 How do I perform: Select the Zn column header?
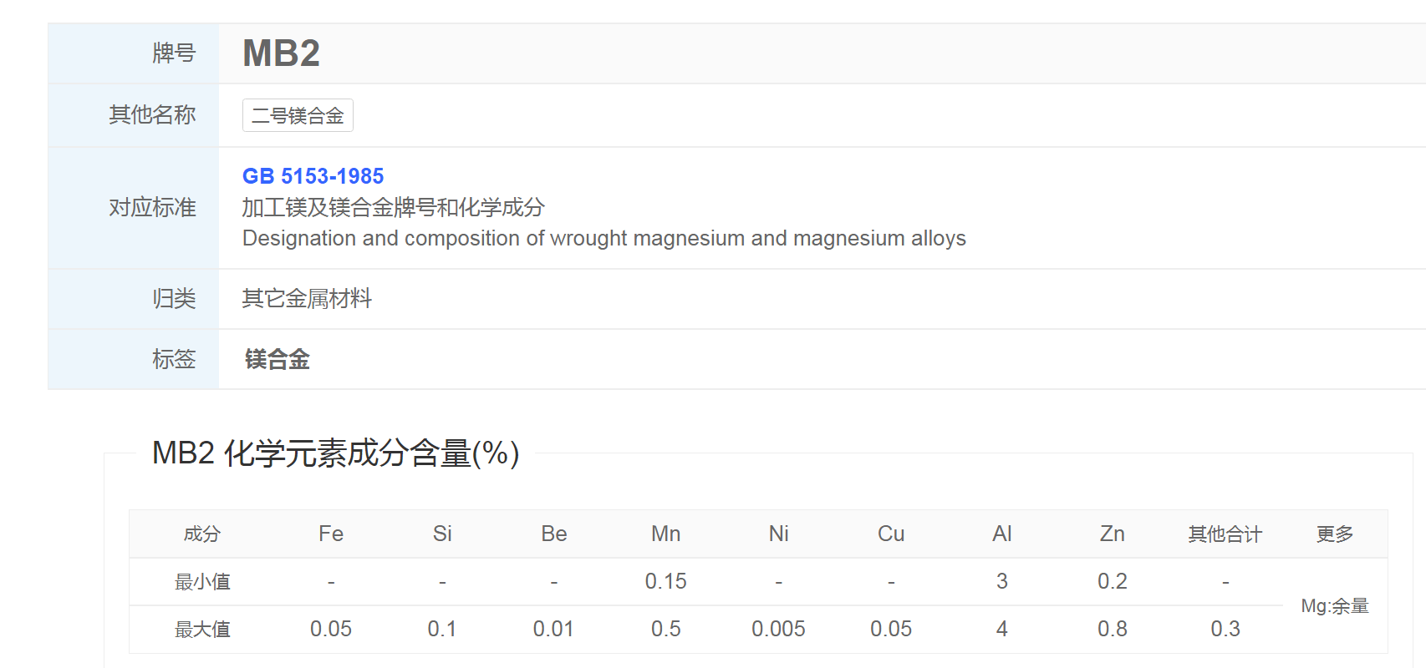click(x=1112, y=534)
